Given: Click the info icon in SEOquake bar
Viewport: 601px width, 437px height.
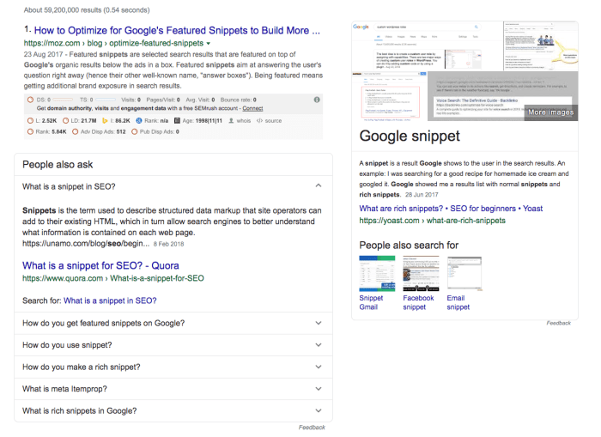Looking at the screenshot, I should pos(317,100).
